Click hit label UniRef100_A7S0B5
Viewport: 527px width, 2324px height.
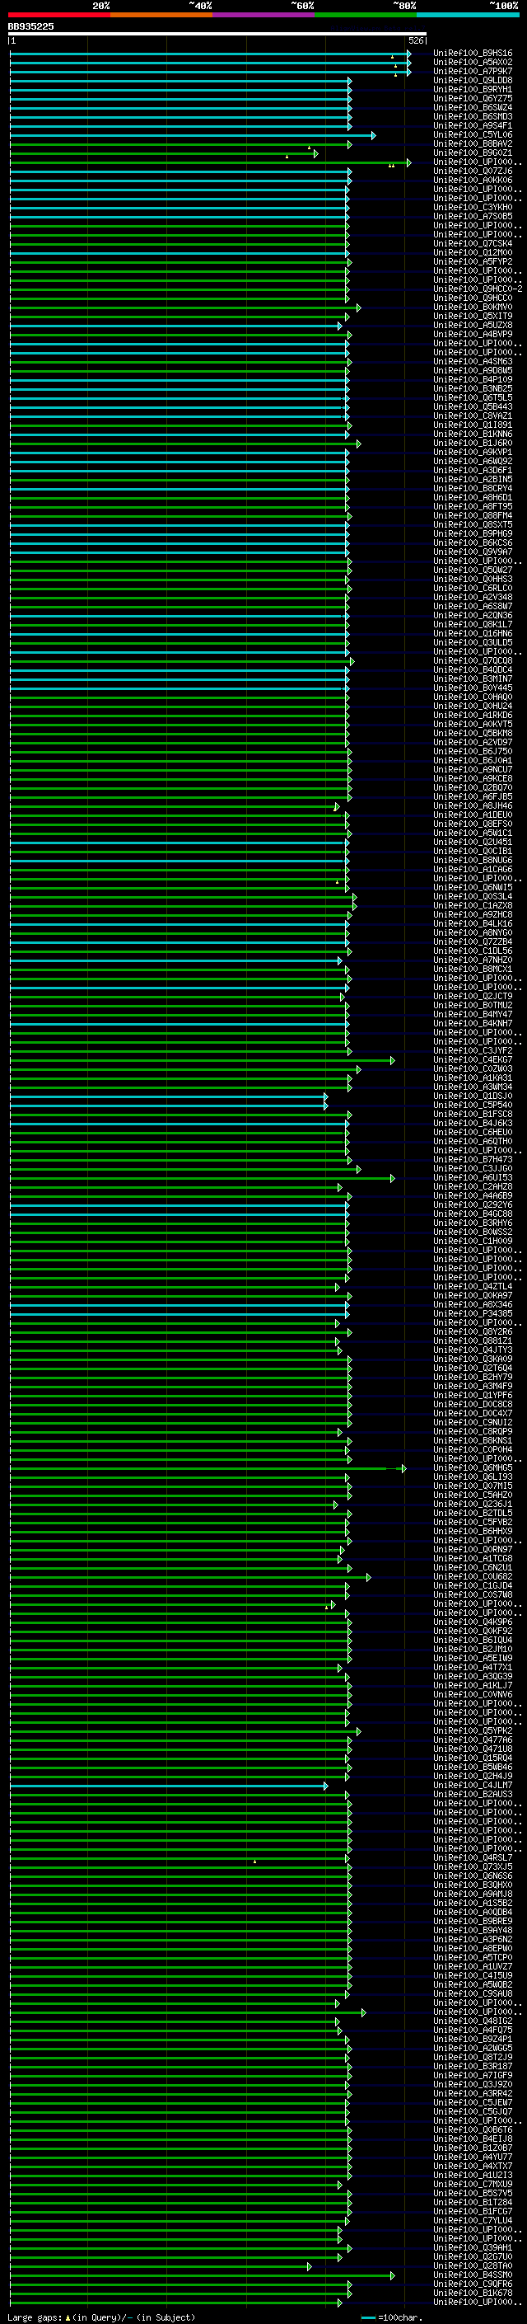[473, 217]
